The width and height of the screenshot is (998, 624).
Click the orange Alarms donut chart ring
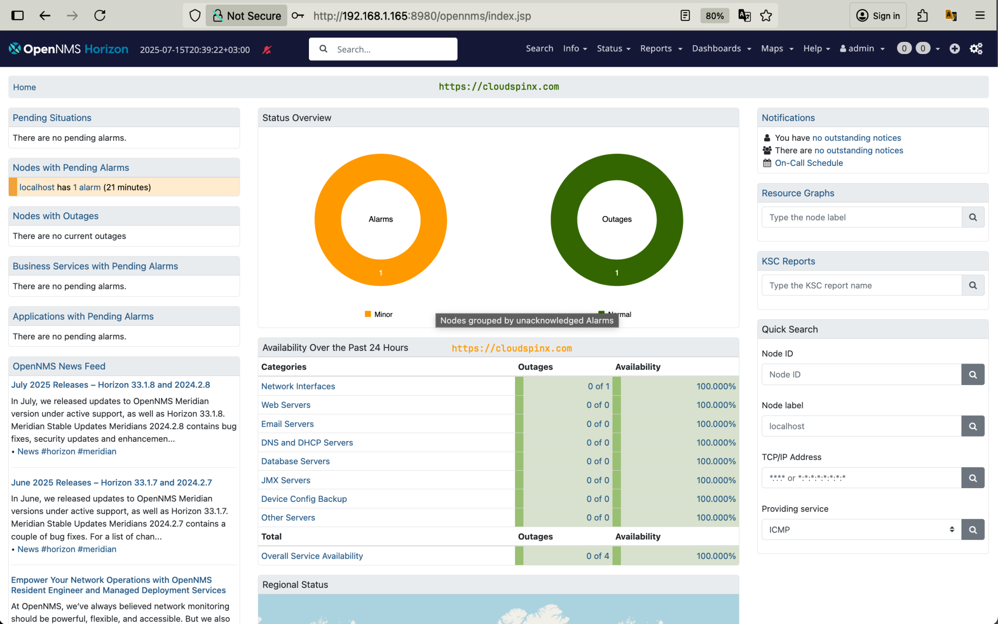coord(327,220)
